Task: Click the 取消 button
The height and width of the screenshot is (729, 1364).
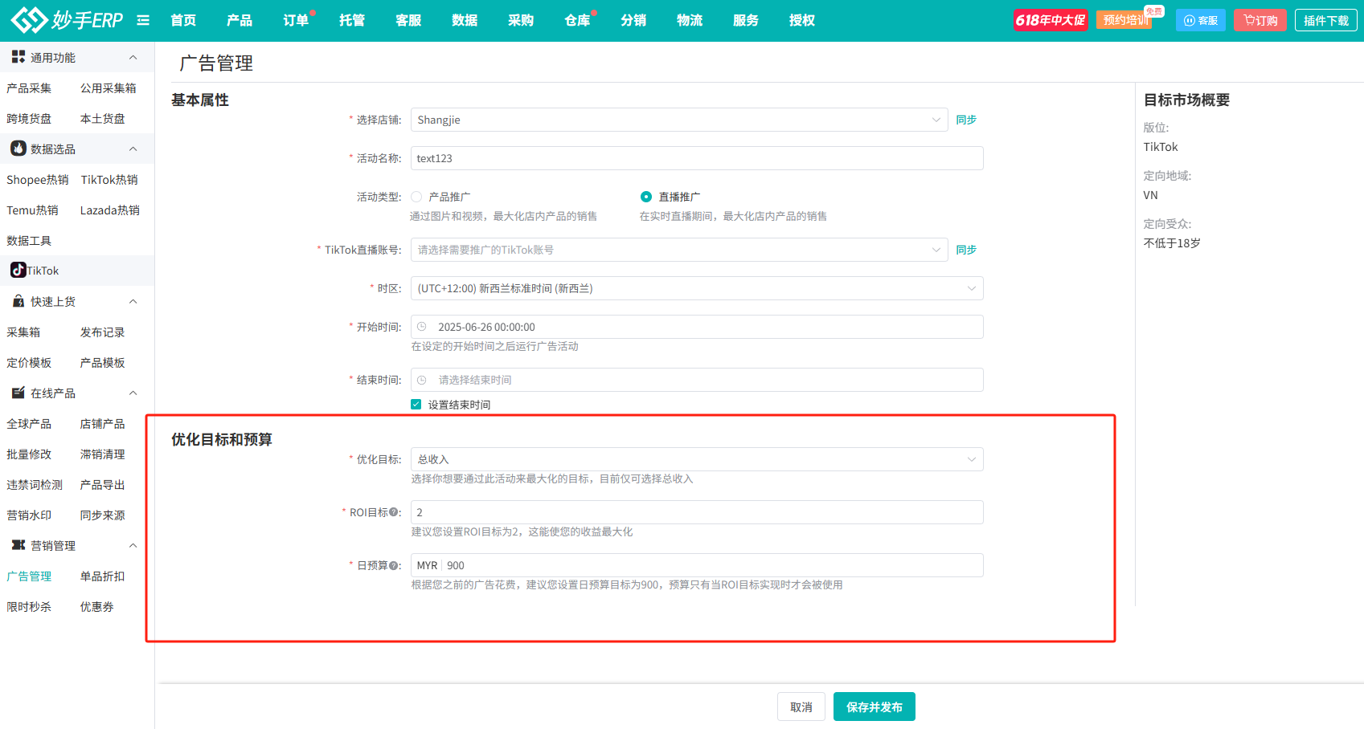Action: coord(801,707)
